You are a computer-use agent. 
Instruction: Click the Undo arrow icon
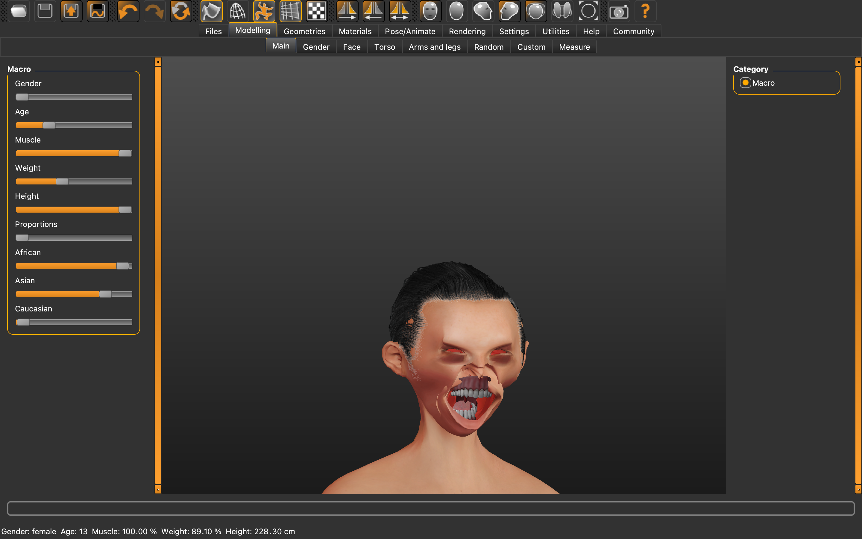pos(128,11)
